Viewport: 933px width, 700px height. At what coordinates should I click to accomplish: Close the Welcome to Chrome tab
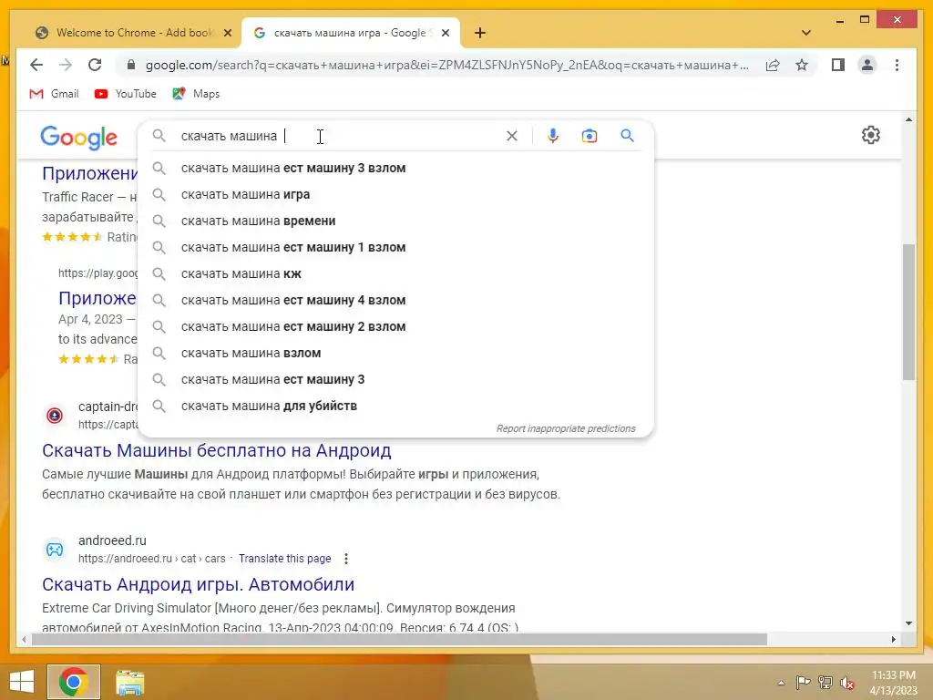[x=227, y=33]
